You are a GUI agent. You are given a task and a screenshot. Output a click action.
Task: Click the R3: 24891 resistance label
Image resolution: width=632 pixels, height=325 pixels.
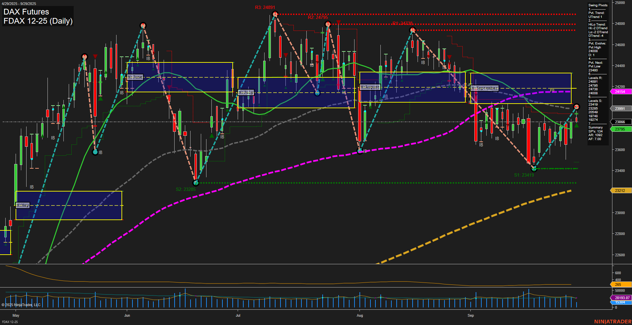point(265,7)
